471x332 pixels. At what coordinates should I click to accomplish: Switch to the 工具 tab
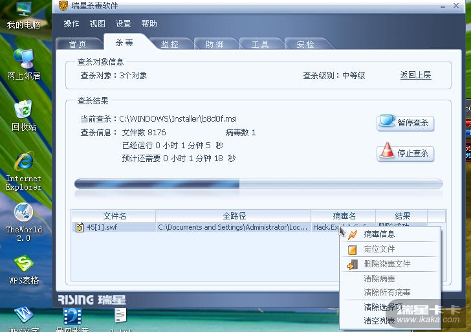coord(260,44)
